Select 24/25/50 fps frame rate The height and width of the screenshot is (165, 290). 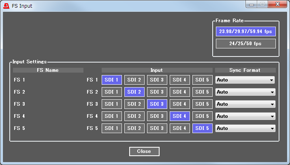pos(245,44)
